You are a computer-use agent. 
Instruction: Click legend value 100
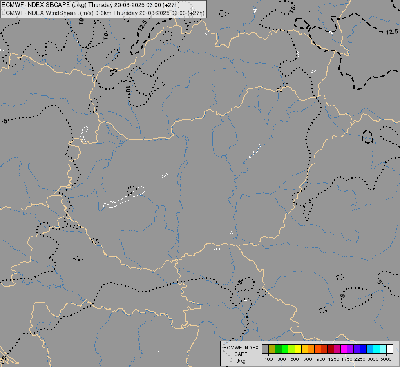coord(268,359)
